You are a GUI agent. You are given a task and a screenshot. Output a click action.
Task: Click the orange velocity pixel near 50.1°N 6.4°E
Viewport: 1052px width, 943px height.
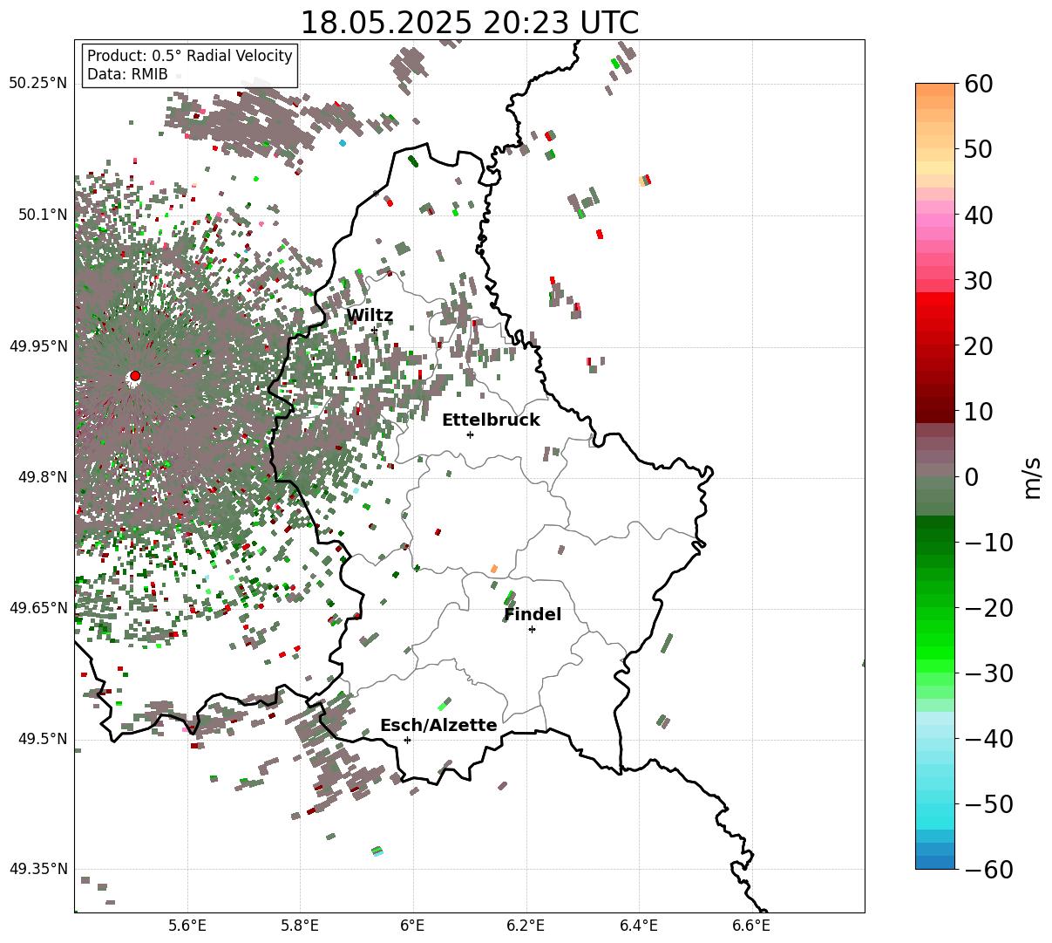pyautogui.click(x=645, y=181)
